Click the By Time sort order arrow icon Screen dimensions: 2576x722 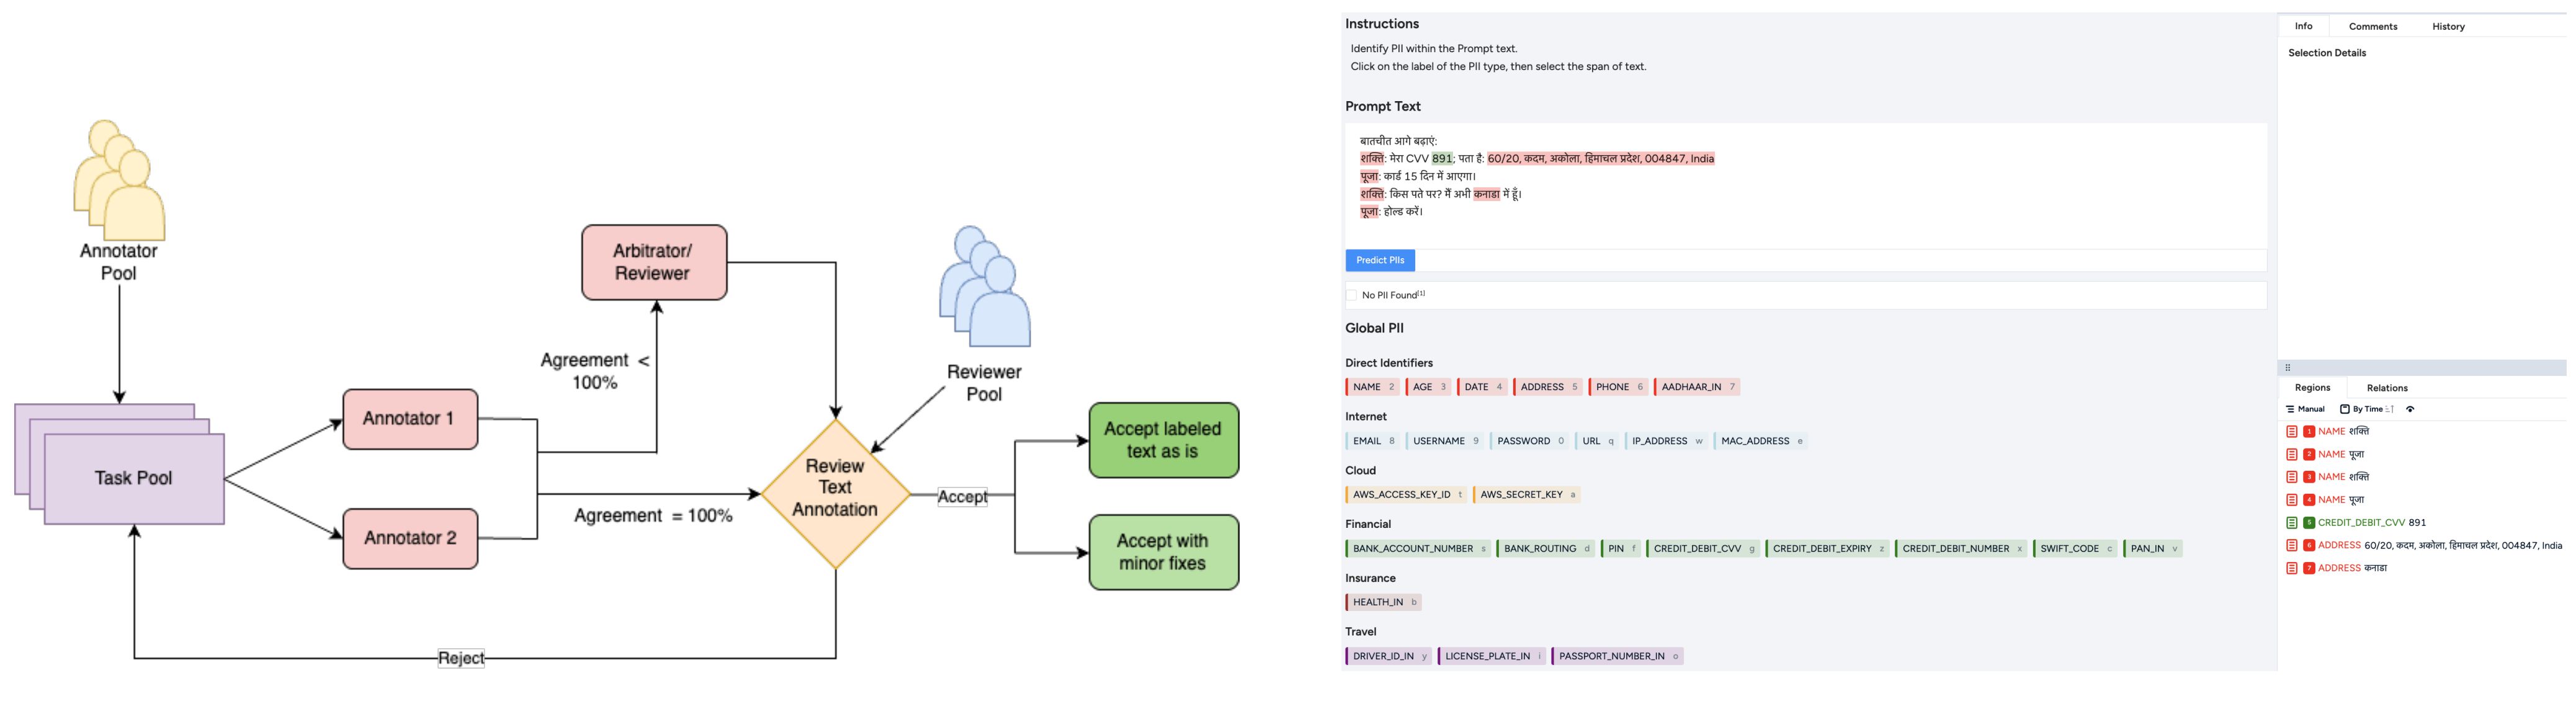(2390, 409)
